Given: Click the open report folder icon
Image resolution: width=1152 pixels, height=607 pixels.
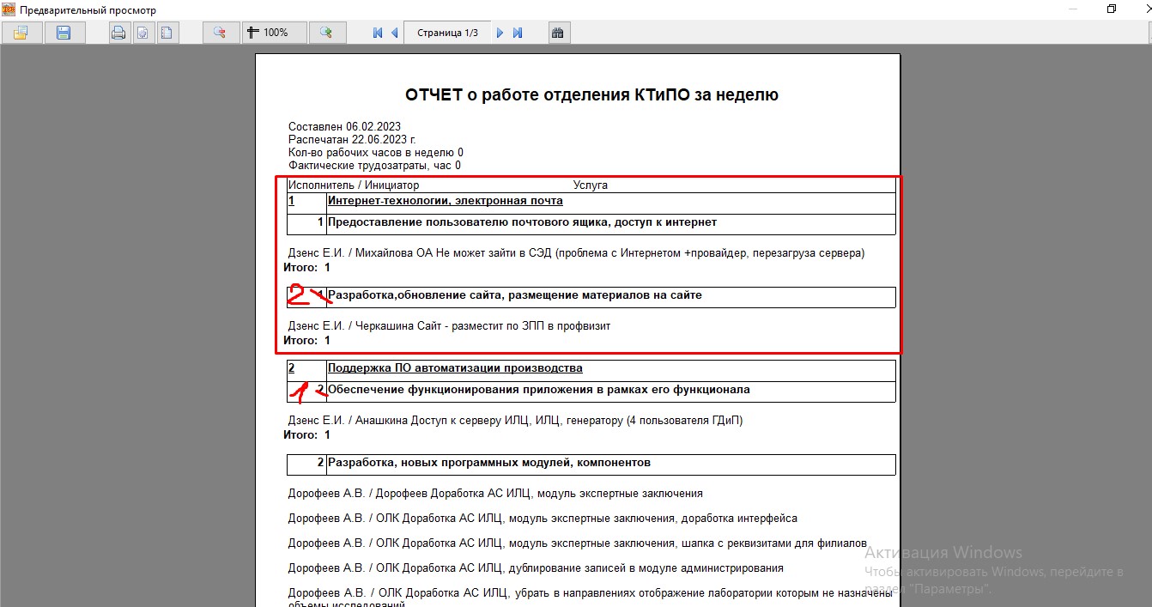Looking at the screenshot, I should click(x=21, y=33).
